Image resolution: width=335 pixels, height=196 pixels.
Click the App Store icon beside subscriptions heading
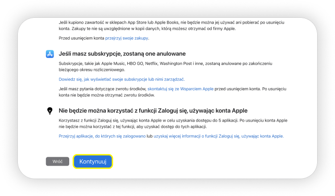50,54
